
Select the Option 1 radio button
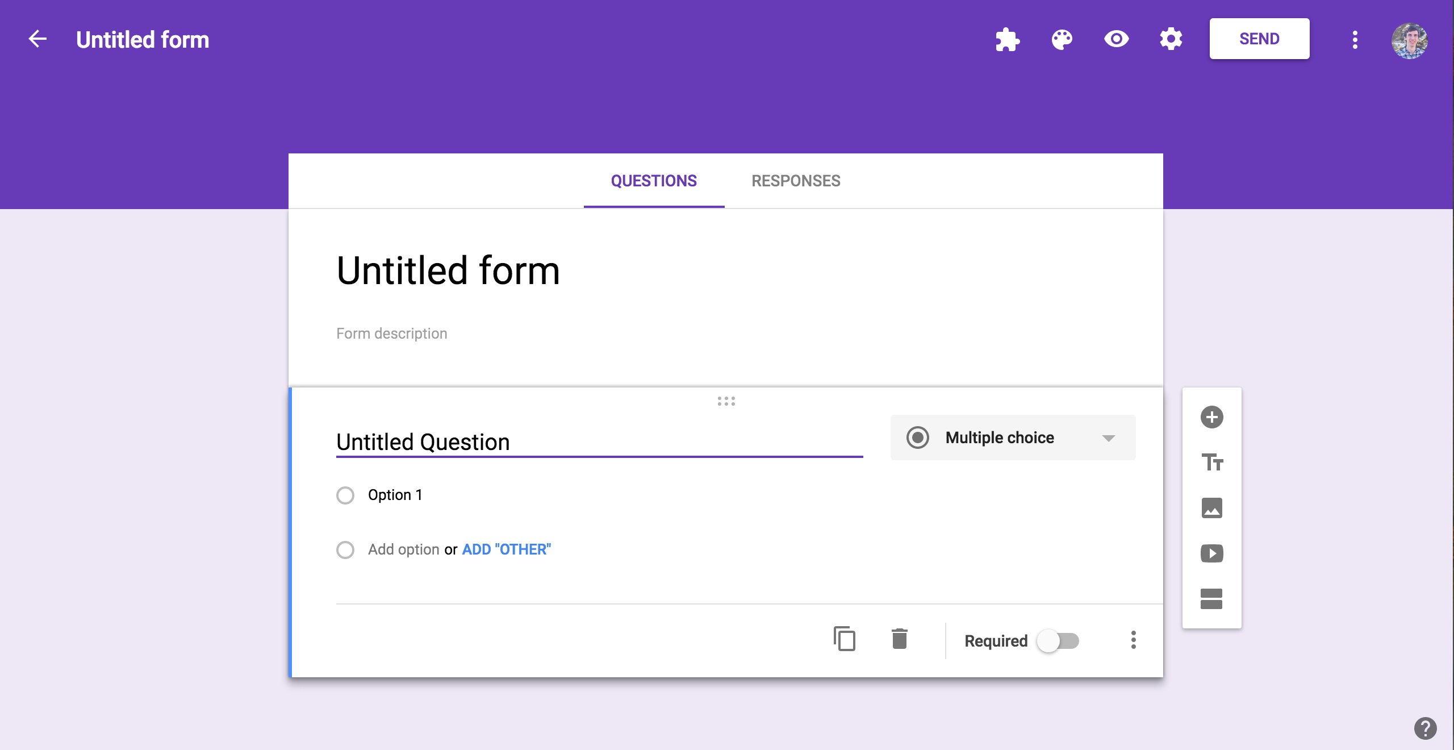point(345,494)
